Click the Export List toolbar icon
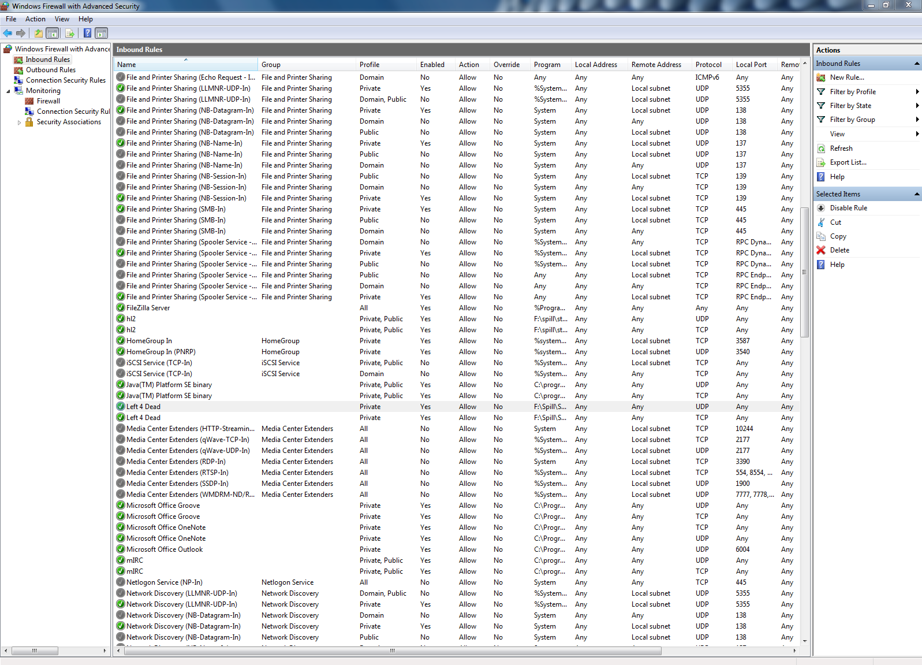Screen dimensions: 922x665 (70, 33)
